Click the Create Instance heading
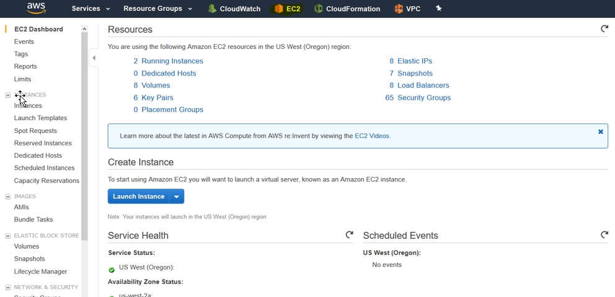This screenshot has width=615, height=297. click(140, 162)
